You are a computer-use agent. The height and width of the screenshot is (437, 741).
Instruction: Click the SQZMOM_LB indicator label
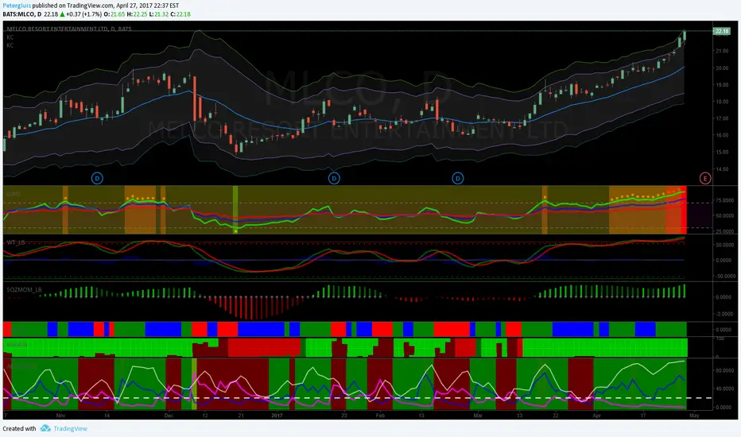click(24, 289)
